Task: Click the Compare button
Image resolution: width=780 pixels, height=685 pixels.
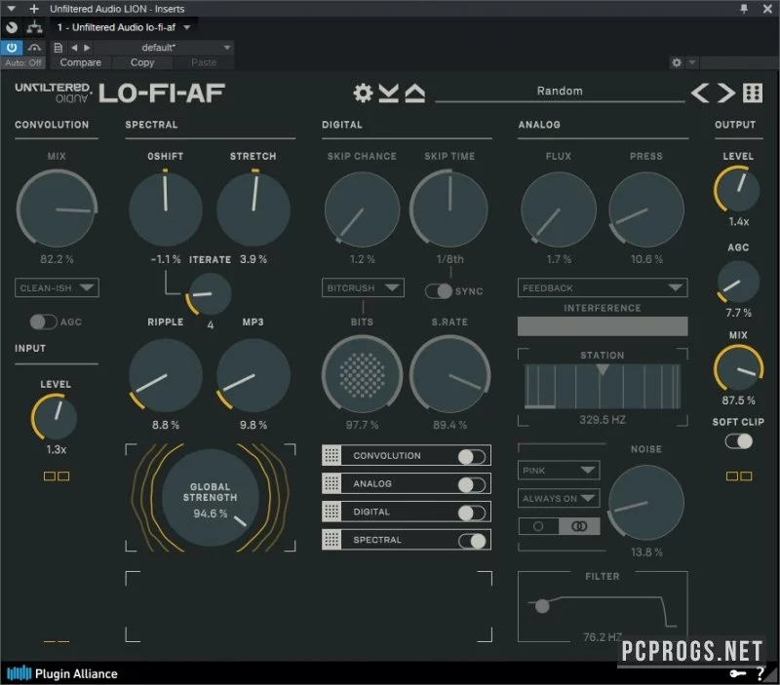Action: tap(81, 62)
